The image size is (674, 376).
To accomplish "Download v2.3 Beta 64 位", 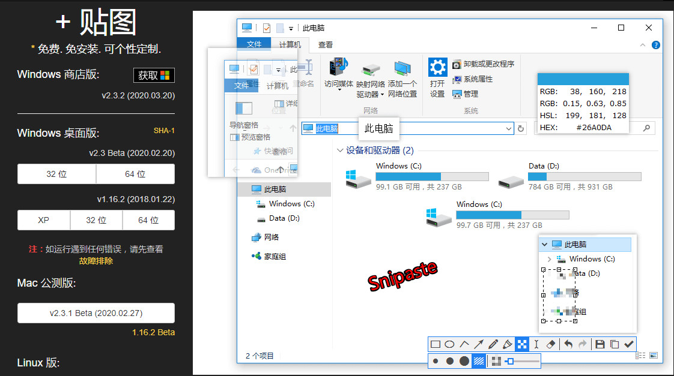I will point(135,174).
